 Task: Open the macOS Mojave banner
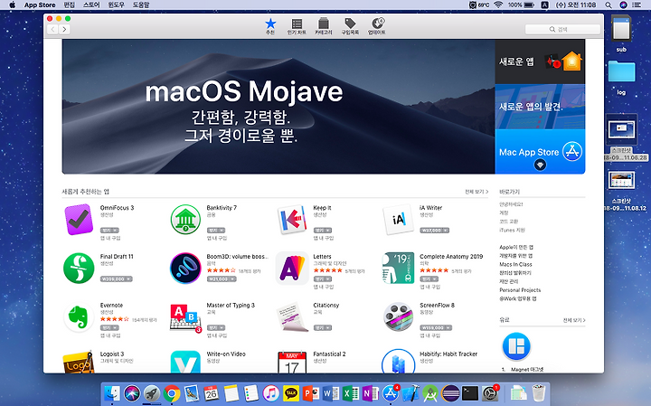click(x=278, y=107)
